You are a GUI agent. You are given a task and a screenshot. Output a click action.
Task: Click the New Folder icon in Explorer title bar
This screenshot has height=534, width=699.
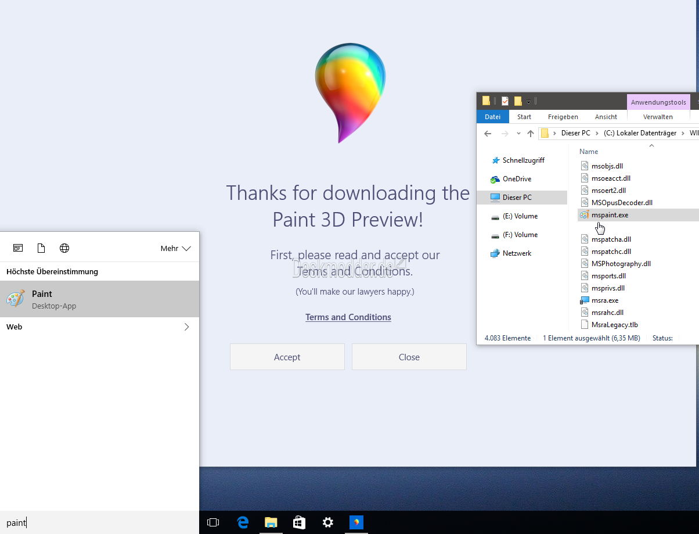518,101
